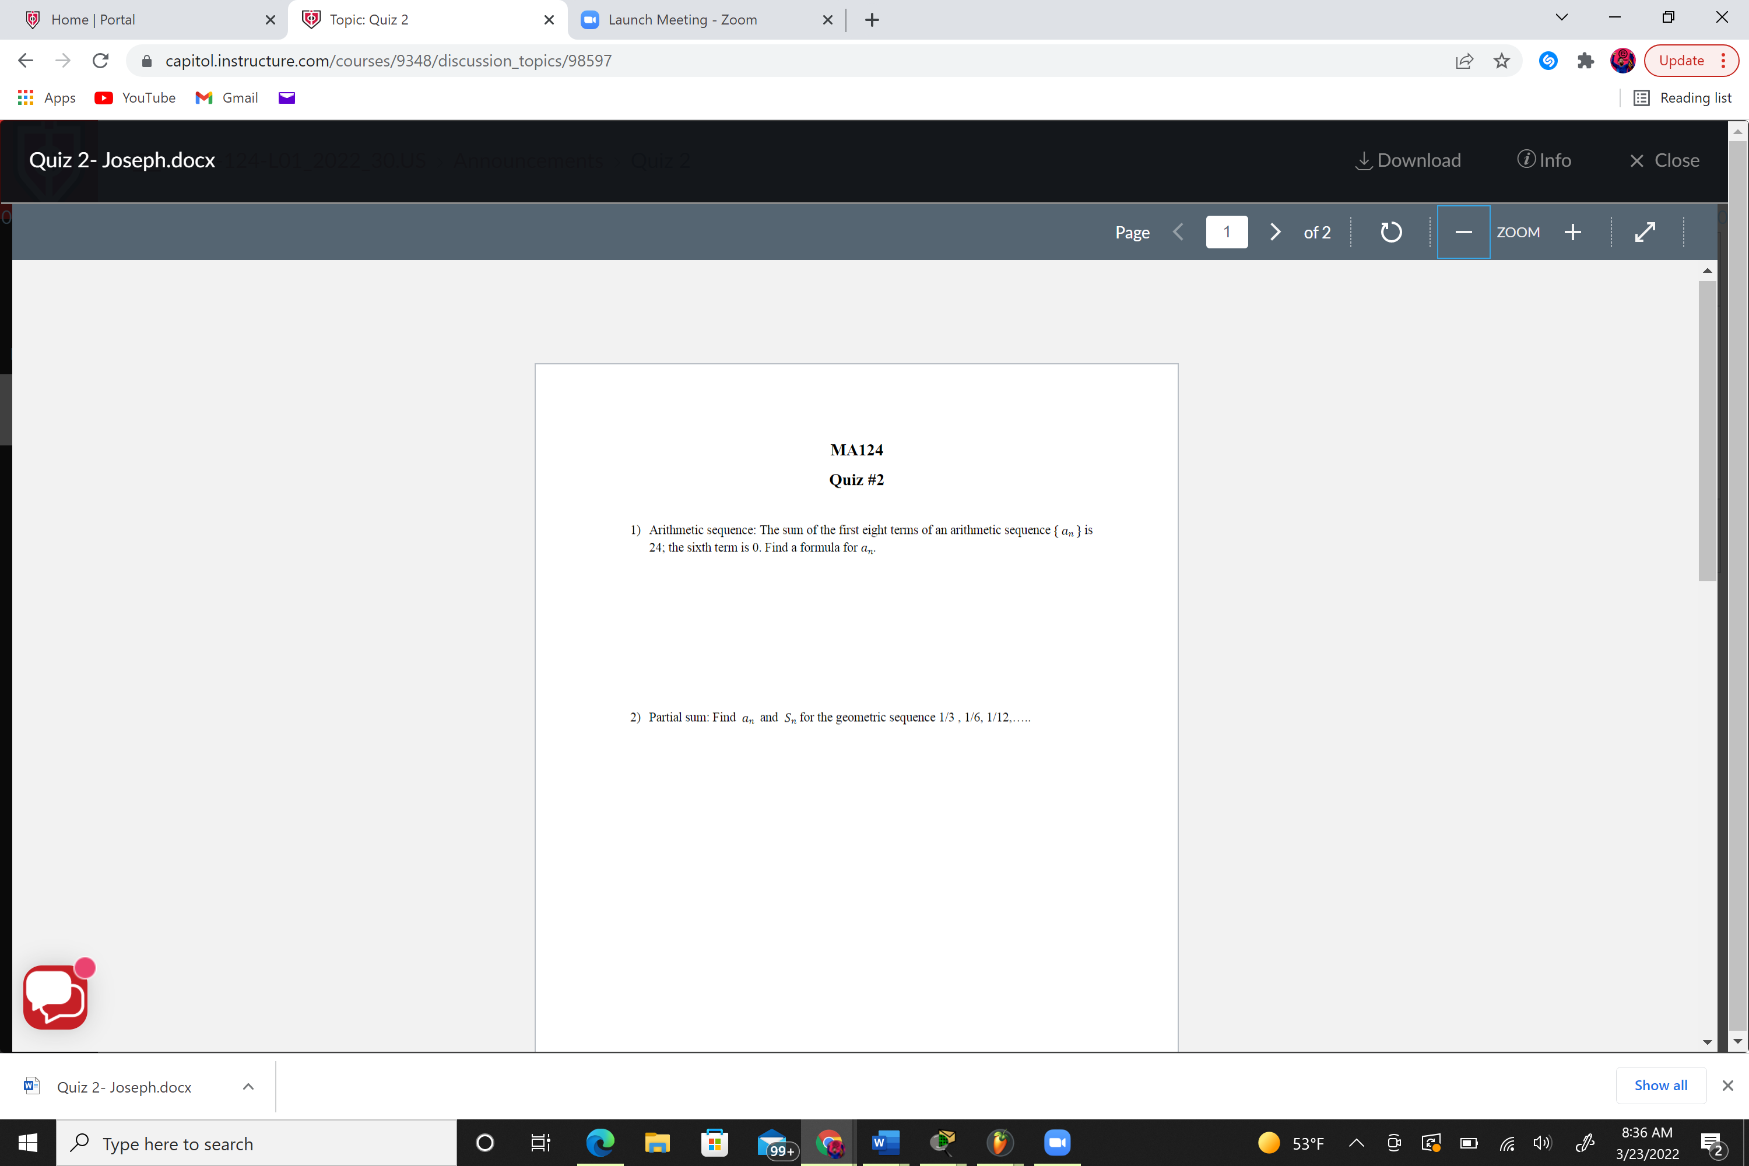The image size is (1749, 1166).
Task: Enter fullscreen with the expand arrows icon
Action: coord(1645,232)
